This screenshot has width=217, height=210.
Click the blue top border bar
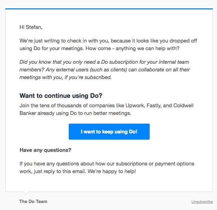[x=109, y=9]
